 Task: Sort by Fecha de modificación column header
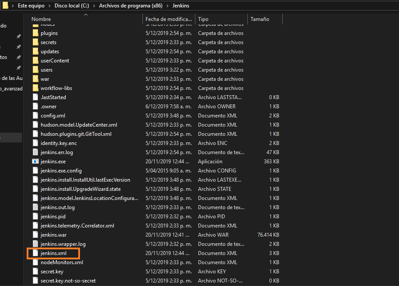click(168, 19)
